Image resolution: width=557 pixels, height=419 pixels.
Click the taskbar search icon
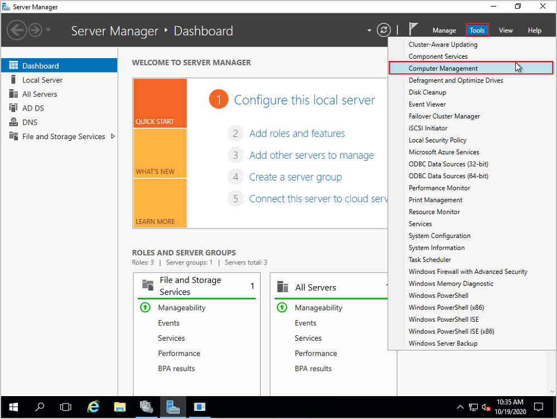click(40, 407)
